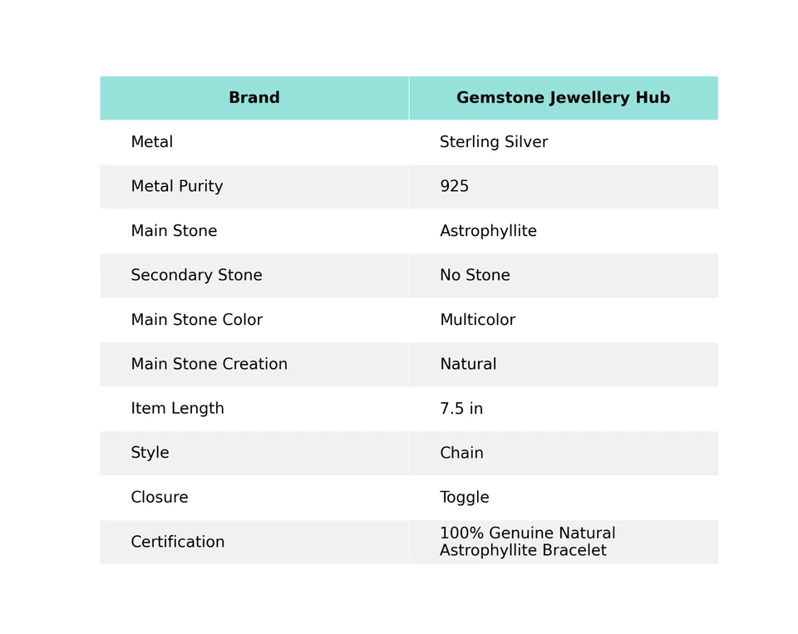
Task: Select the No Stone value
Action: point(475,276)
